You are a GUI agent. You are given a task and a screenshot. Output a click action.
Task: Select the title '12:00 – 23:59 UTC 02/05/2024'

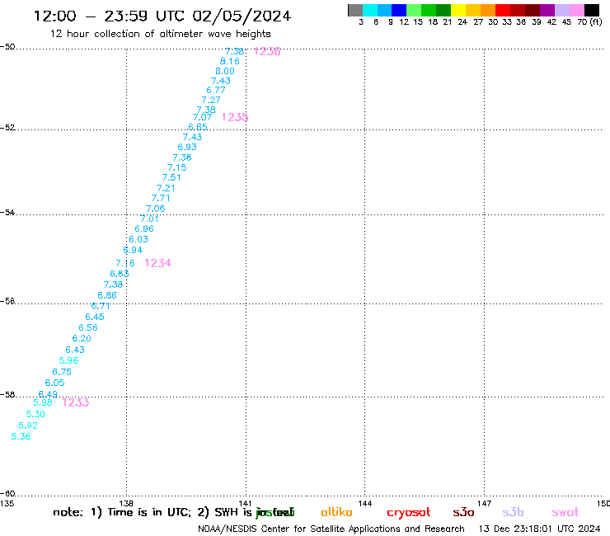[x=162, y=16]
